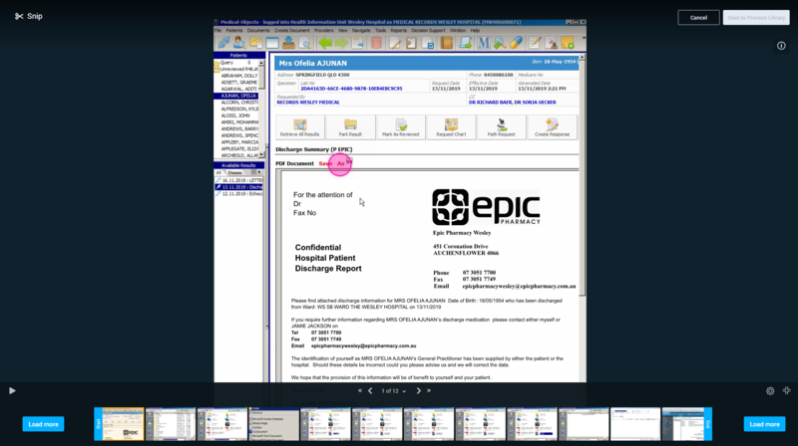Click the green back arrow
This screenshot has height=446, width=798.
click(x=325, y=43)
